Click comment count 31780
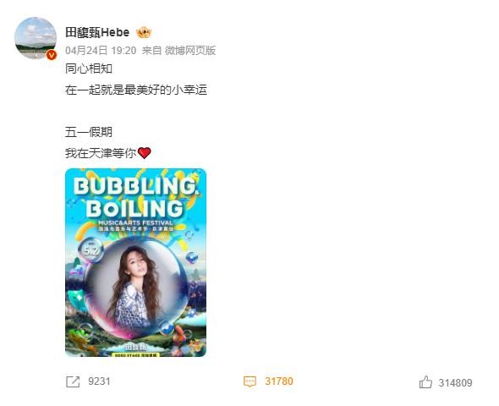The width and height of the screenshot is (499, 406). (279, 381)
